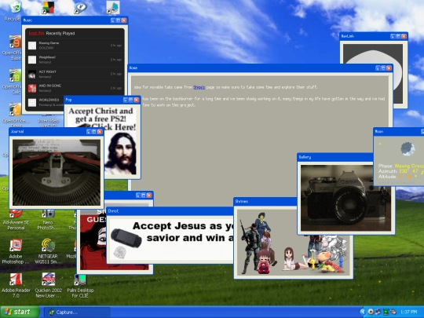Launch Adobe Reader 7.0 from the desktop
Screen dimensions: 424x318
16,279
